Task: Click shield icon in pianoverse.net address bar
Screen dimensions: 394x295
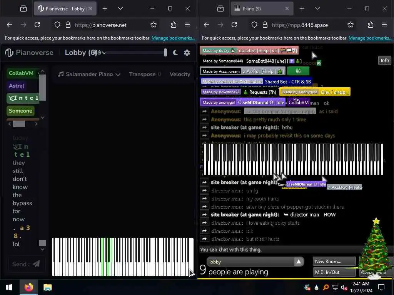Action: pyautogui.click(x=57, y=25)
